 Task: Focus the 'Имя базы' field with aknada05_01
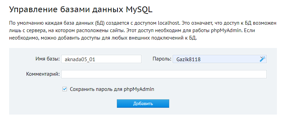coord(101,59)
